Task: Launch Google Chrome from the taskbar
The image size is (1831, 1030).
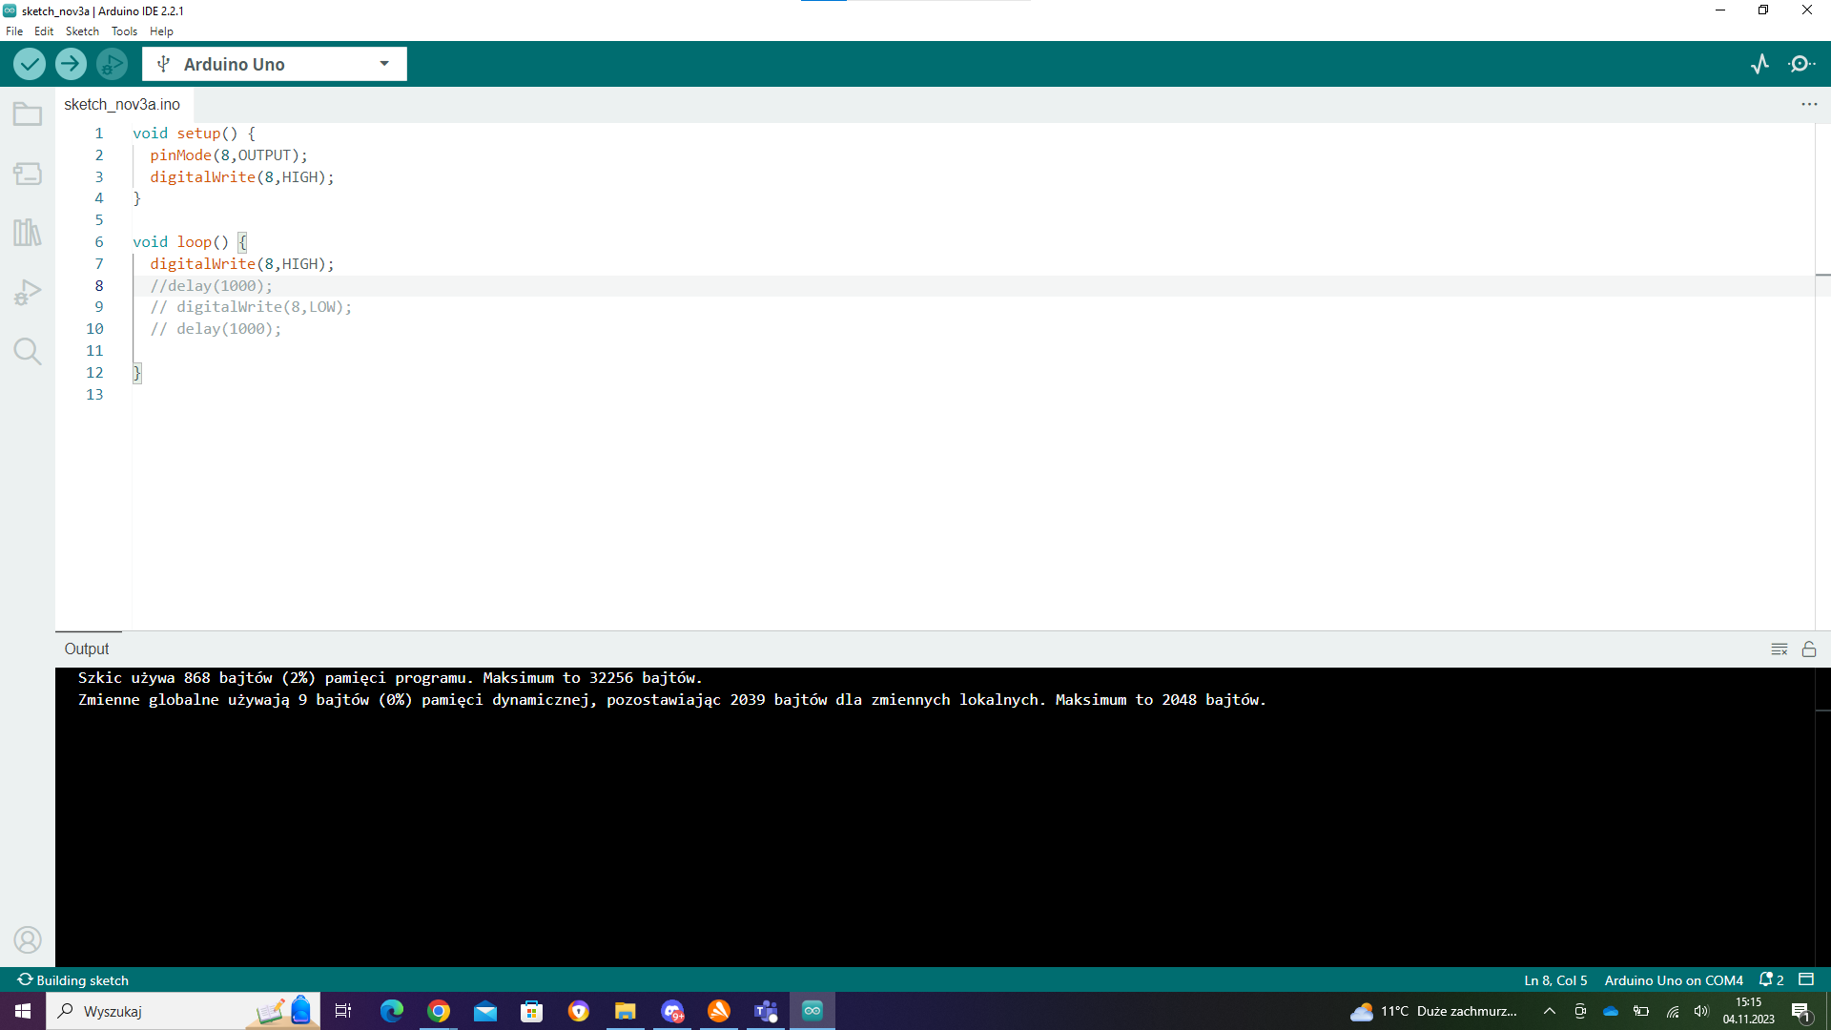Action: pyautogui.click(x=439, y=1011)
